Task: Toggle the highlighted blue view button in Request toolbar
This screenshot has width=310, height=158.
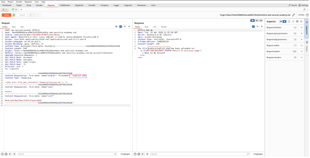Action: point(121,26)
